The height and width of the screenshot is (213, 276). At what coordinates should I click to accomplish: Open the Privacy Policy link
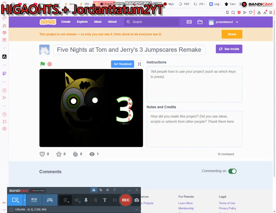[228, 208]
